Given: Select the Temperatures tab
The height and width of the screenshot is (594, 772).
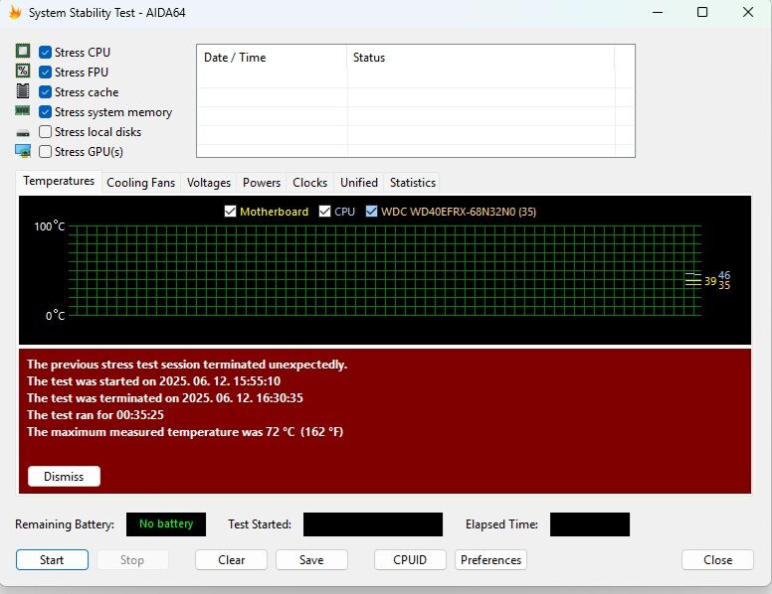Looking at the screenshot, I should [59, 181].
